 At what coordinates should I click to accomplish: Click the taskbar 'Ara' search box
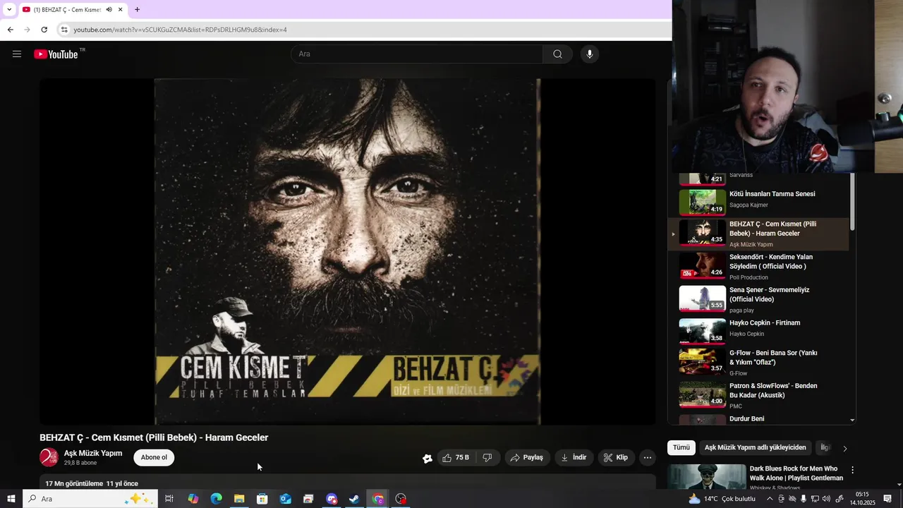(x=90, y=499)
